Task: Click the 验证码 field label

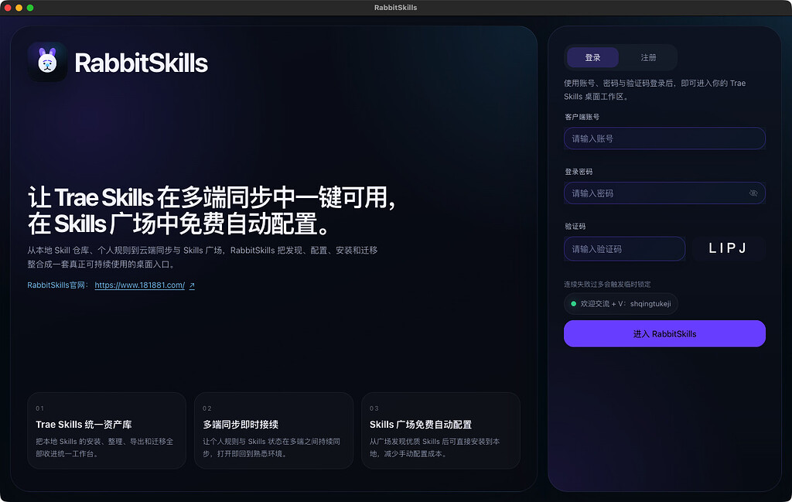Action: (575, 227)
